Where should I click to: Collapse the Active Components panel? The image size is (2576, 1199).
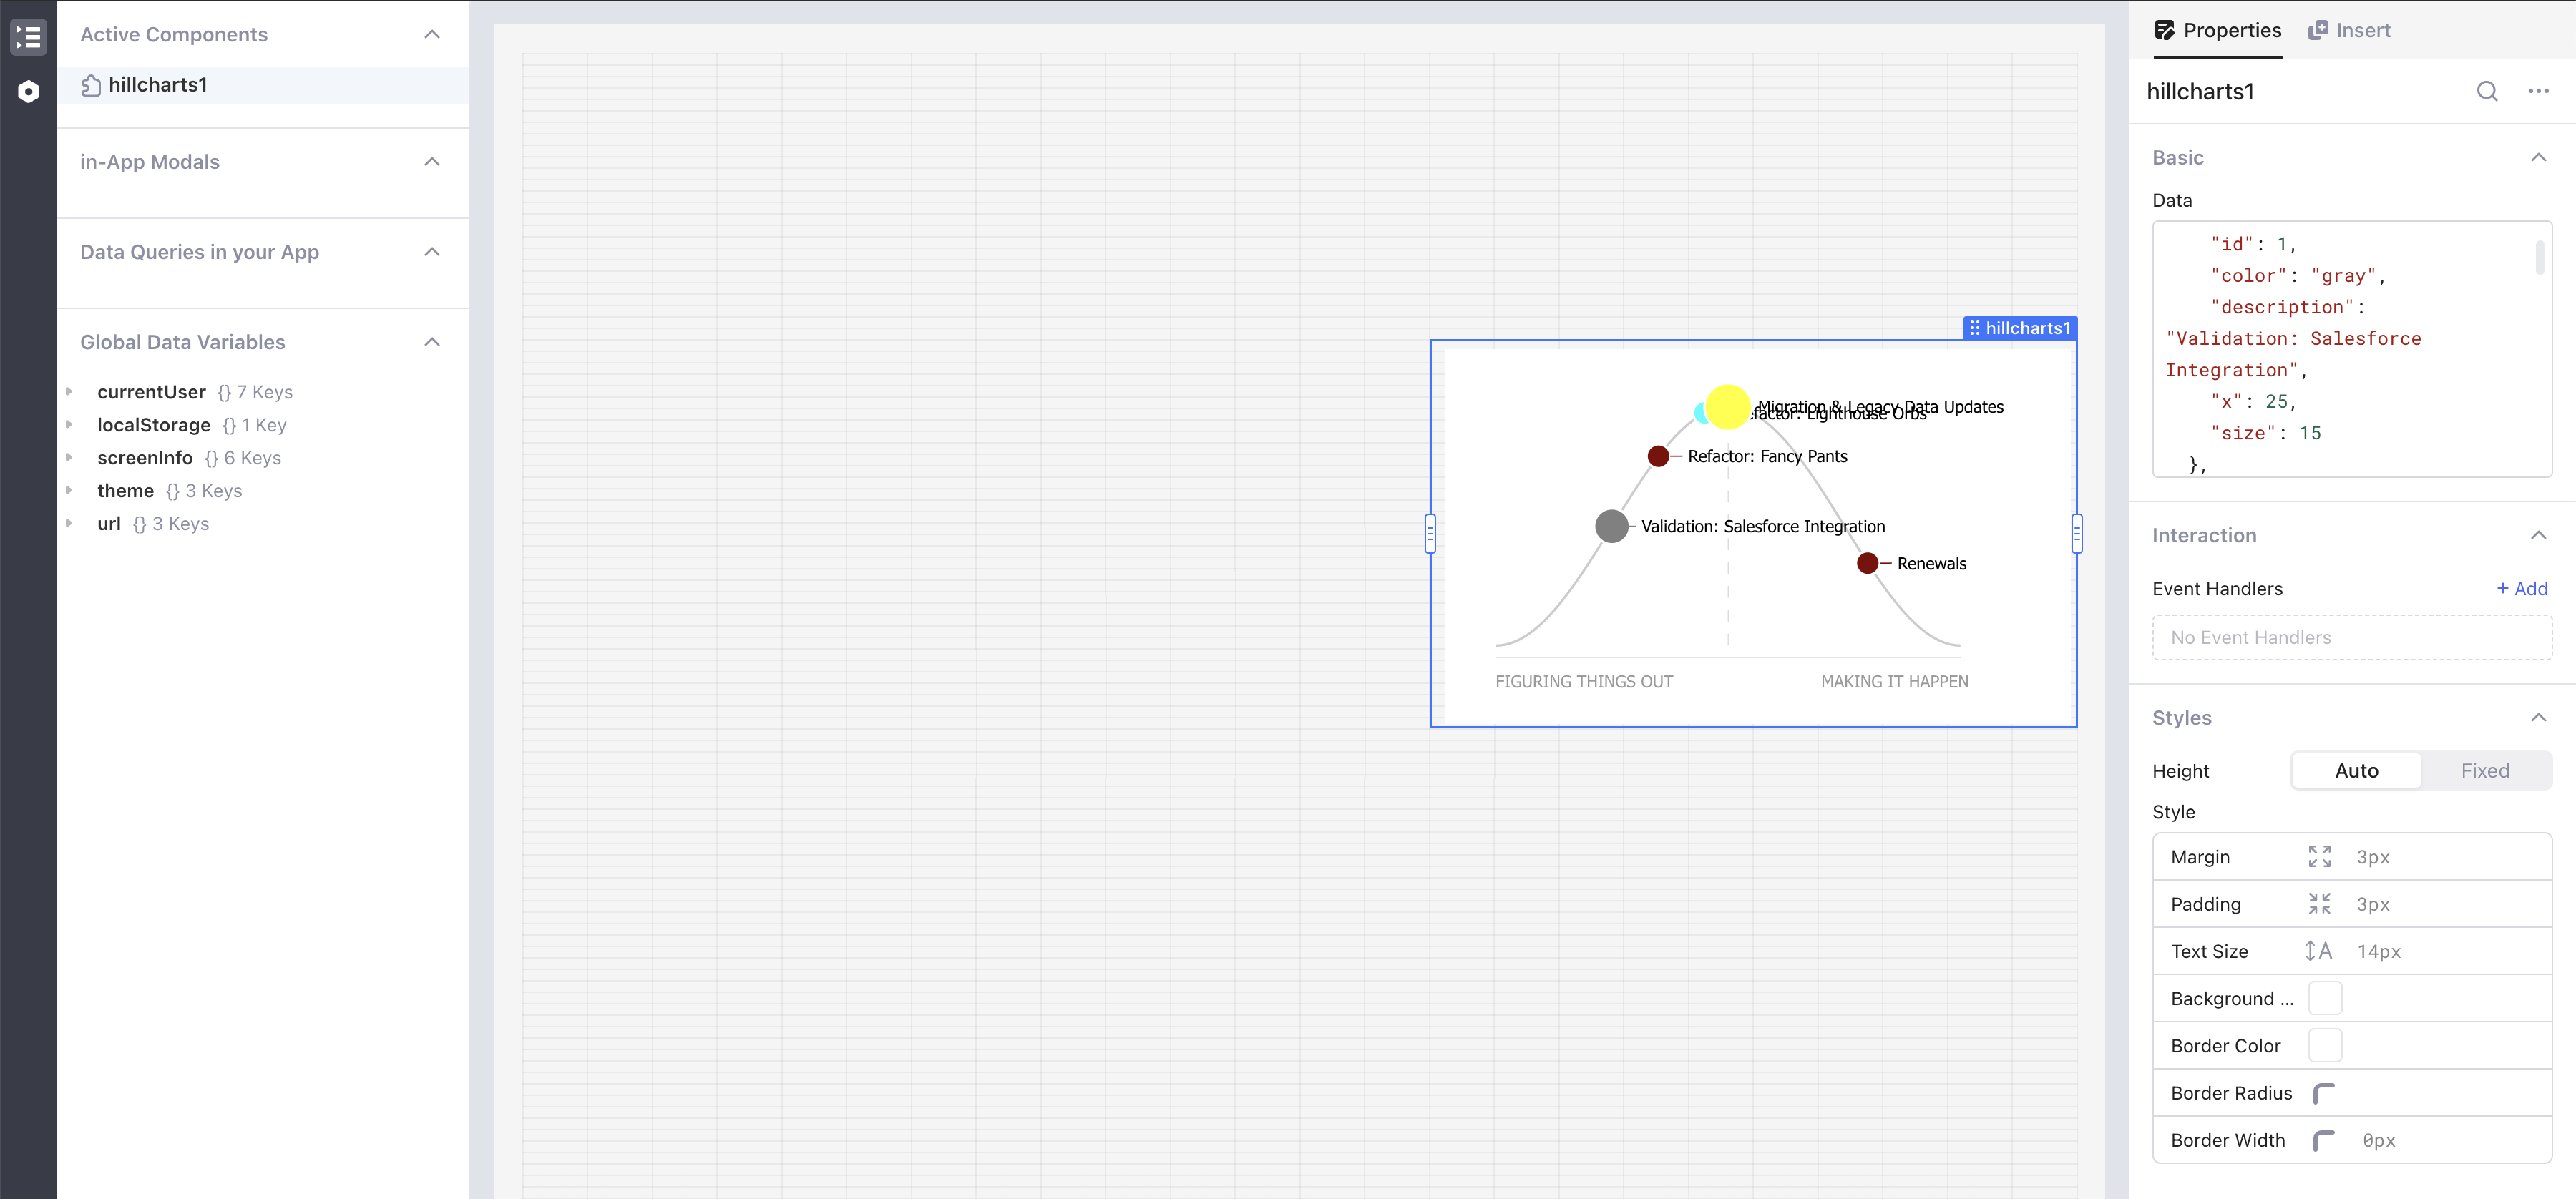[x=432, y=34]
